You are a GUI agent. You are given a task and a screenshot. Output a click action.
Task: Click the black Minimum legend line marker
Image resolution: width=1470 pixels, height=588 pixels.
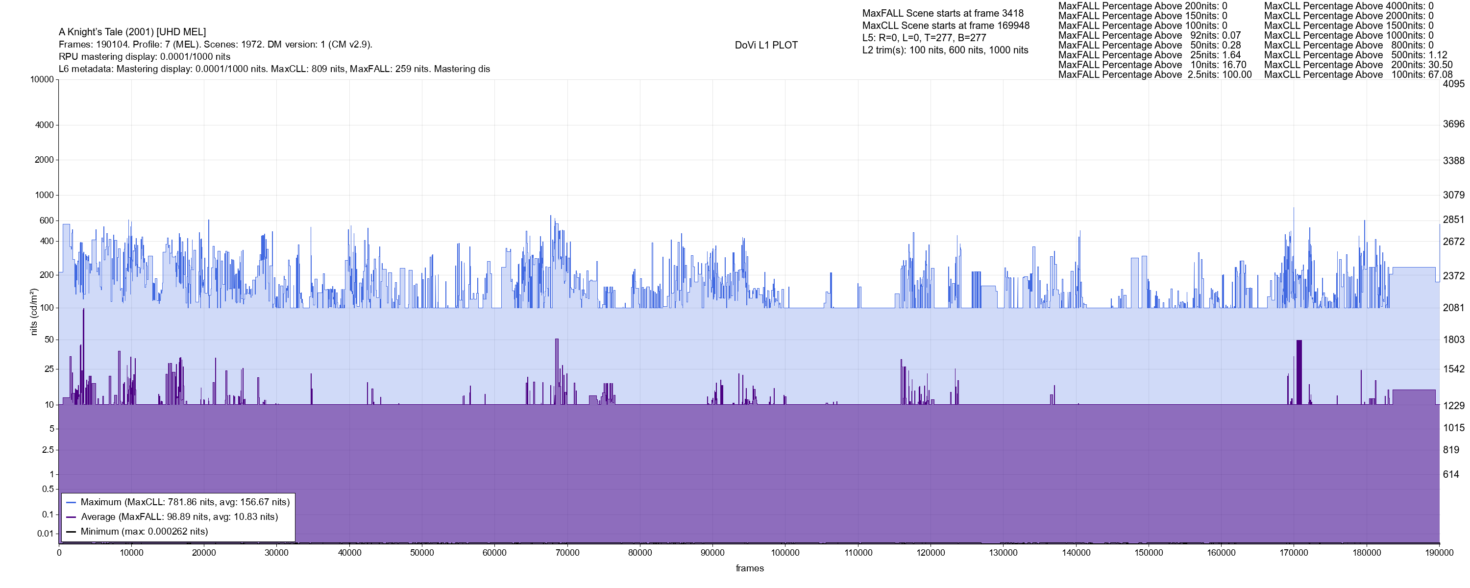pyautogui.click(x=72, y=532)
